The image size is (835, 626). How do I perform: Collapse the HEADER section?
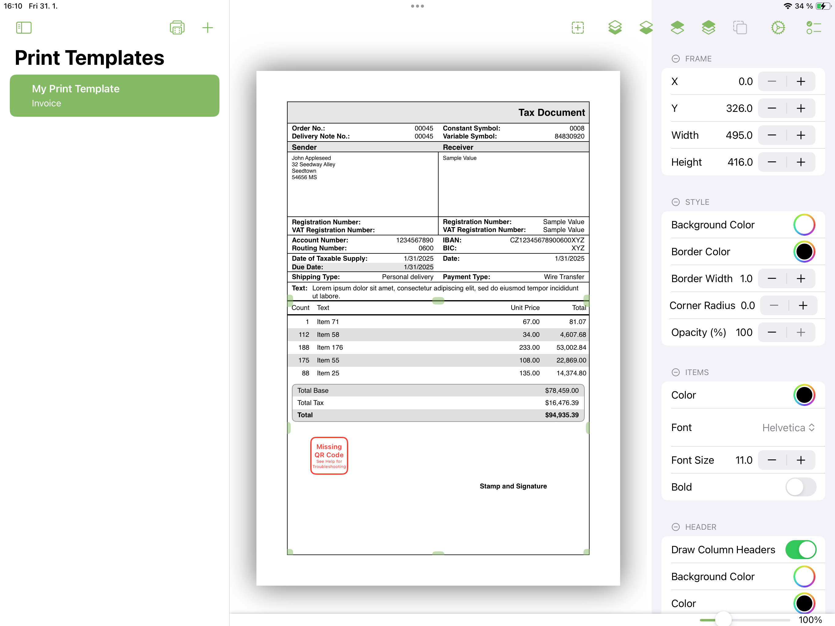[676, 527]
